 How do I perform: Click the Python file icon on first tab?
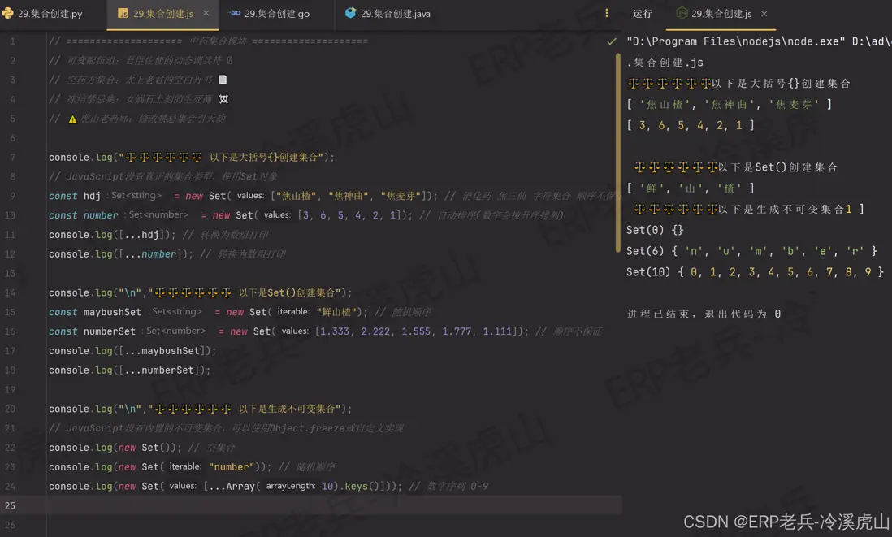[8, 13]
